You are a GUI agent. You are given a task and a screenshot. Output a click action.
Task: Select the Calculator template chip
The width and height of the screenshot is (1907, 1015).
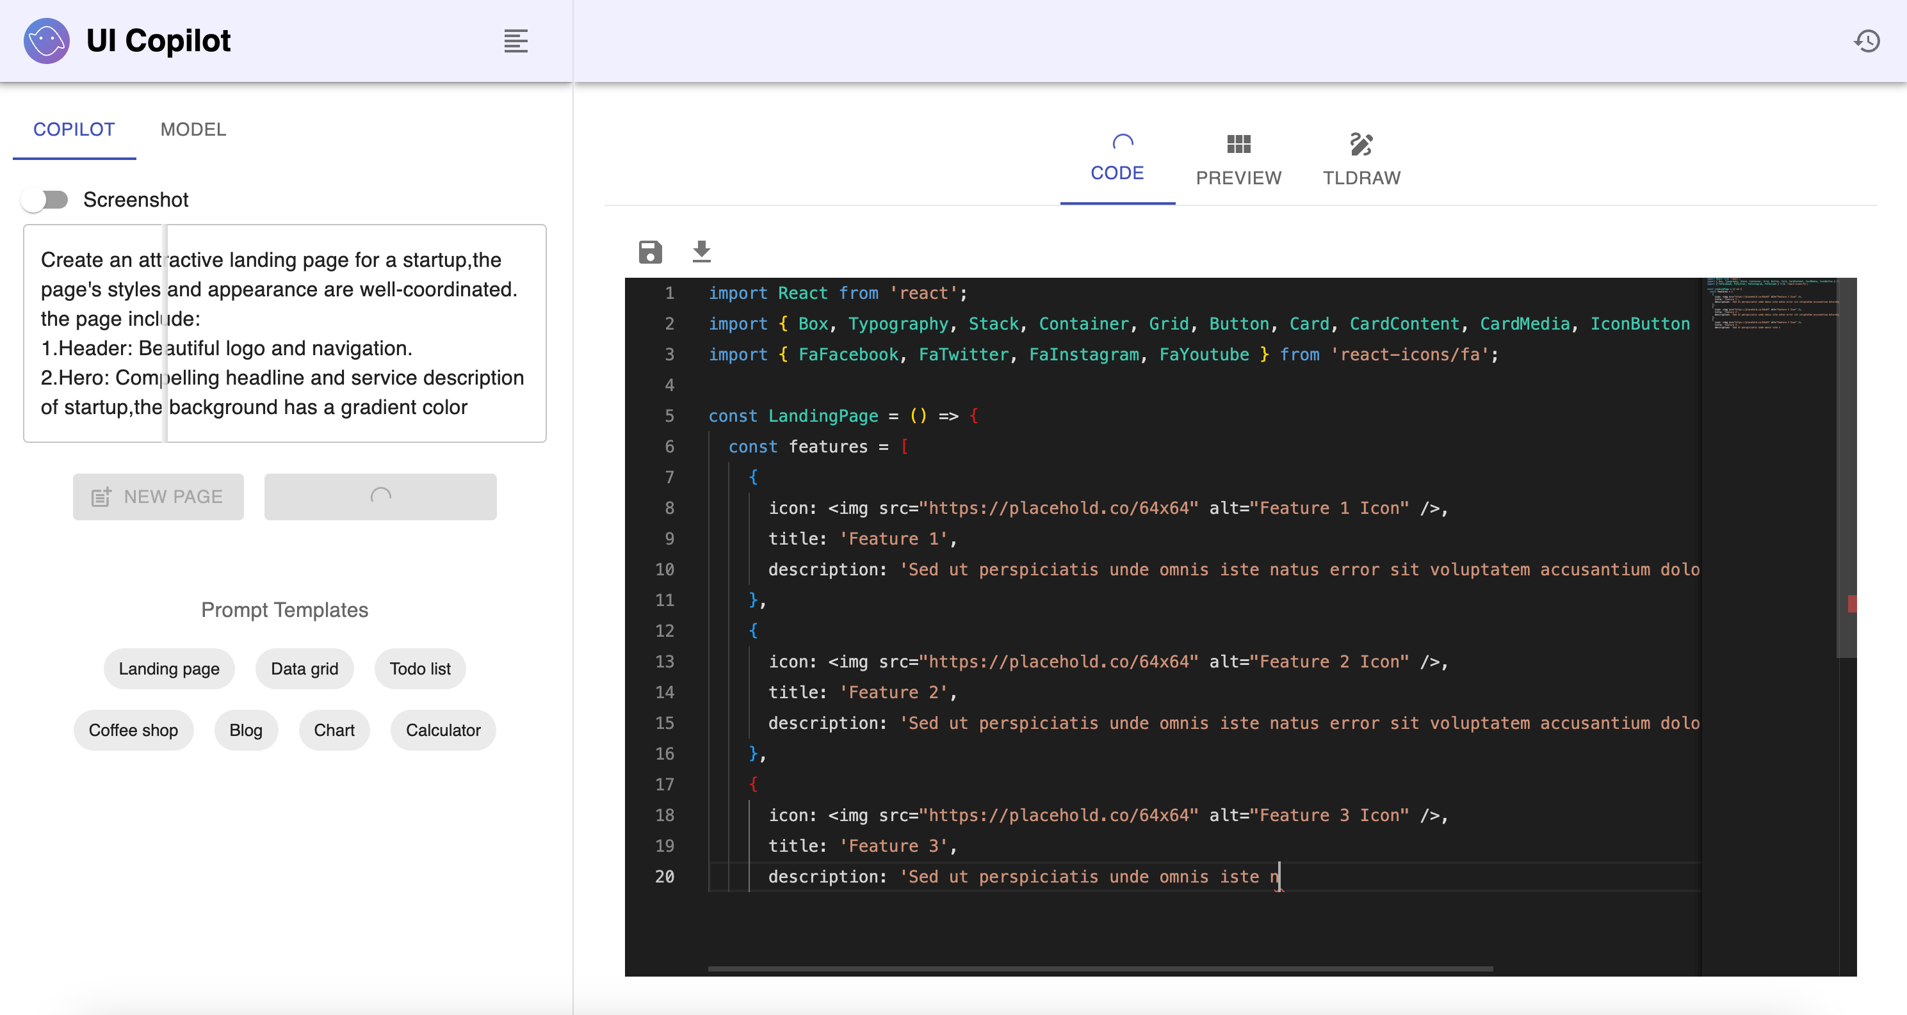coord(444,729)
